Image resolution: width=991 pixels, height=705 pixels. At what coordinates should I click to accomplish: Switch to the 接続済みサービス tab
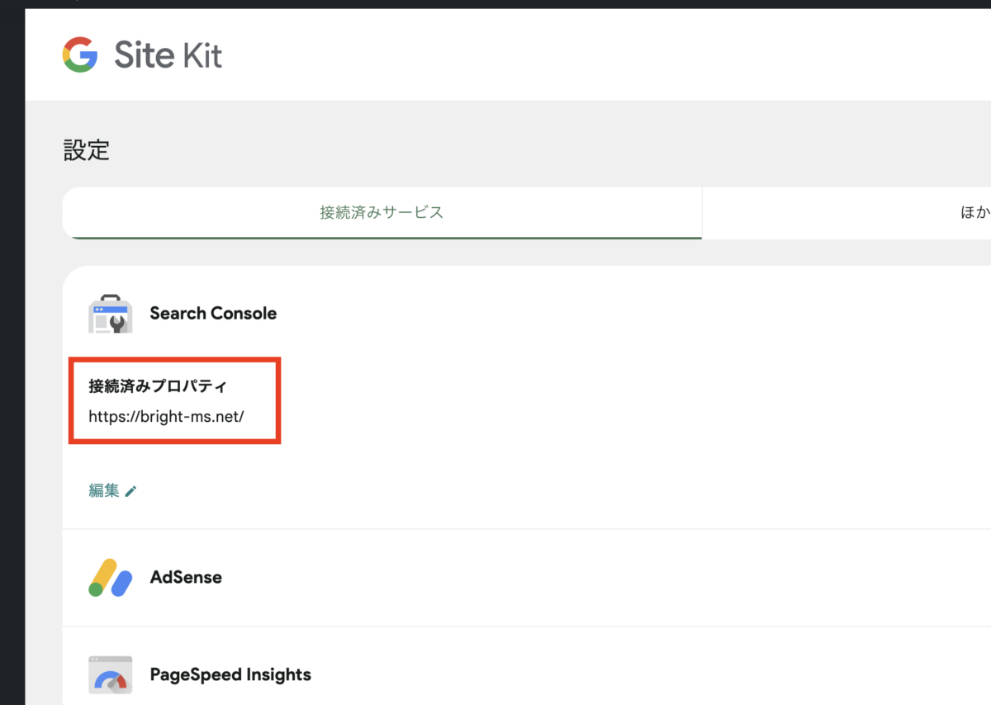382,213
